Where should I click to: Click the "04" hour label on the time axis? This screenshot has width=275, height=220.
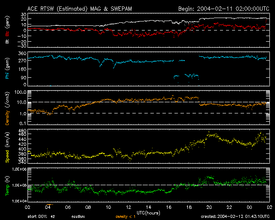[x=48, y=208]
